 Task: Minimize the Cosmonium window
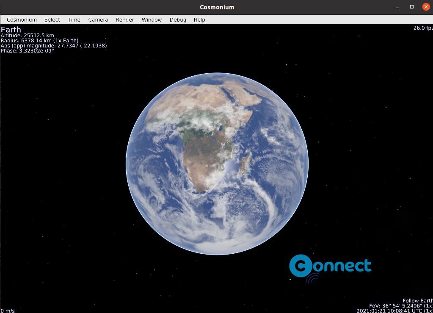coord(397,7)
